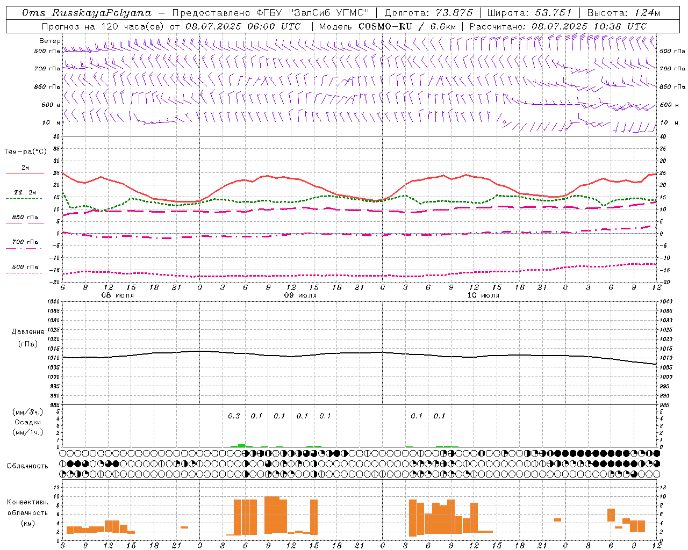The image size is (688, 550).
Task: Click the 0.3 precipitation value
Action: pyautogui.click(x=234, y=416)
